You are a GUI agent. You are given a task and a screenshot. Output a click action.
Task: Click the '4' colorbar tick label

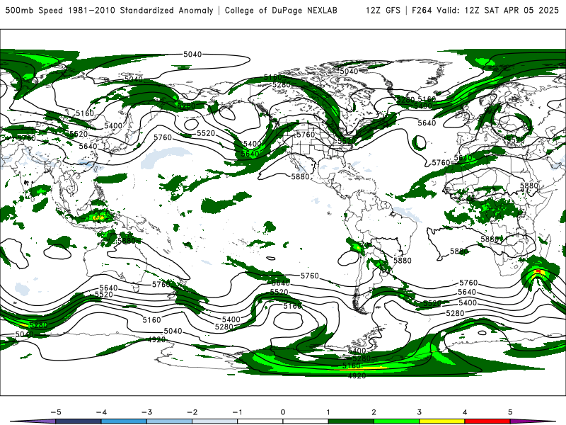(465, 412)
